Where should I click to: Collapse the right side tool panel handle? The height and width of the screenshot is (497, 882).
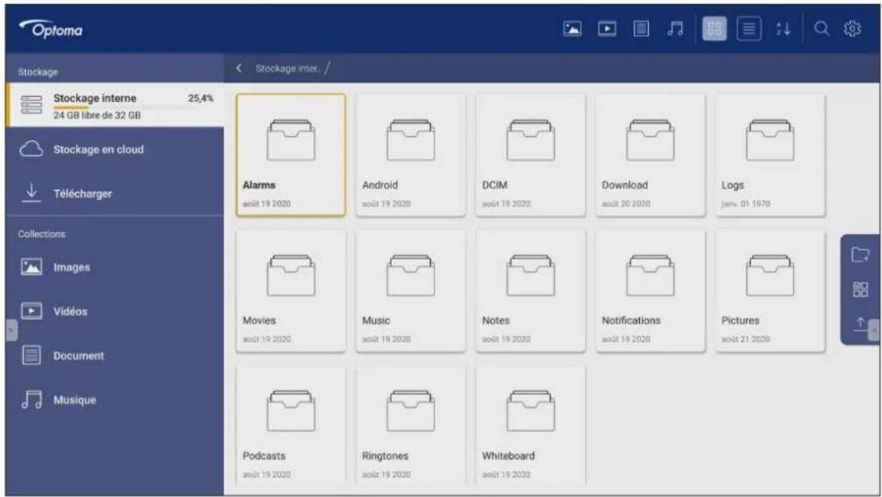pos(874,330)
